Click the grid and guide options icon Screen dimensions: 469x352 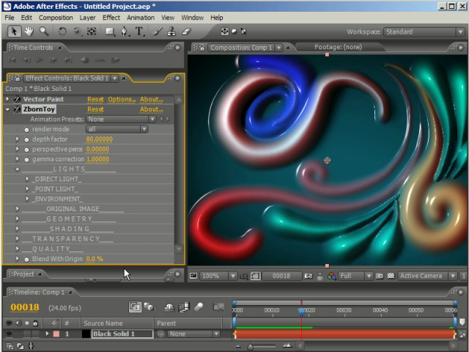244,276
